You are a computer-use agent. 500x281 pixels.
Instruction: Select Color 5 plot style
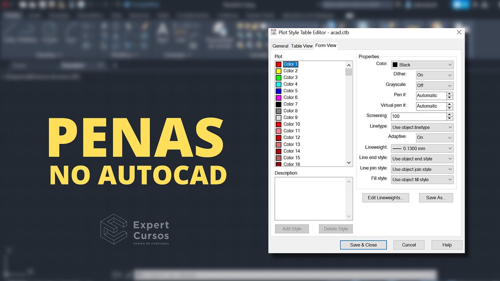point(291,91)
